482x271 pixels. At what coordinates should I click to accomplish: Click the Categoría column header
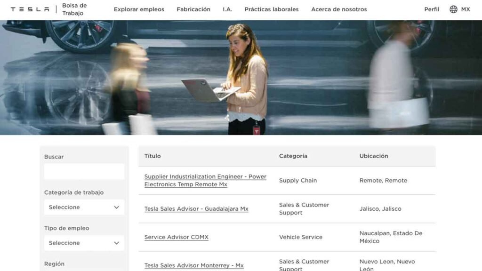(x=293, y=156)
